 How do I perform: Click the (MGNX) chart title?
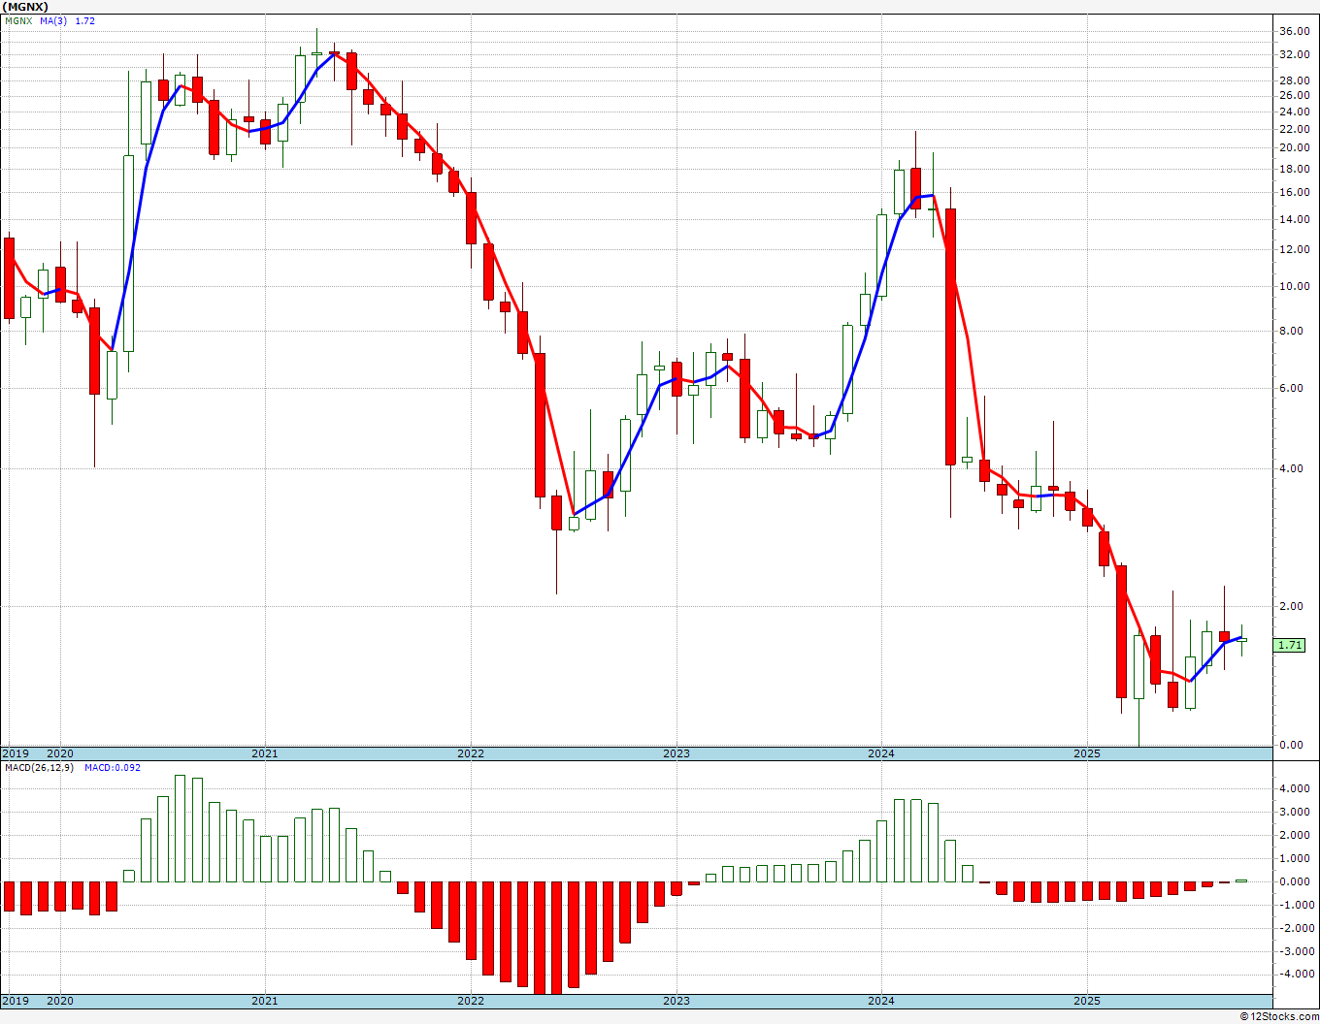[x=24, y=7]
